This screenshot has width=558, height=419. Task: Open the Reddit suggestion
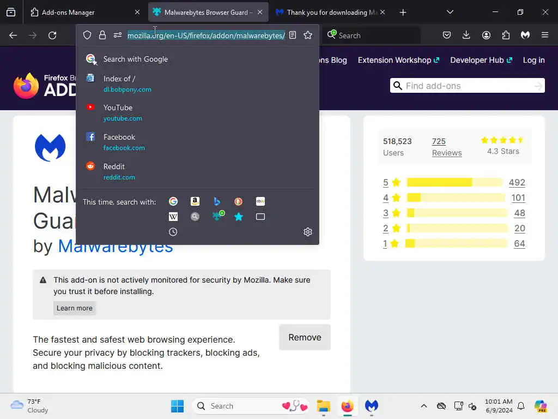[197, 172]
